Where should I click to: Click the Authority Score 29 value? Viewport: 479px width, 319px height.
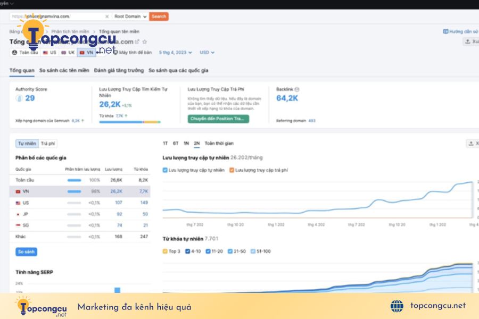(30, 98)
